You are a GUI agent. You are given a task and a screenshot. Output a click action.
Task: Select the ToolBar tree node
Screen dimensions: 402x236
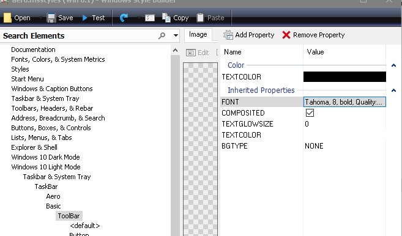pyautogui.click(x=69, y=216)
